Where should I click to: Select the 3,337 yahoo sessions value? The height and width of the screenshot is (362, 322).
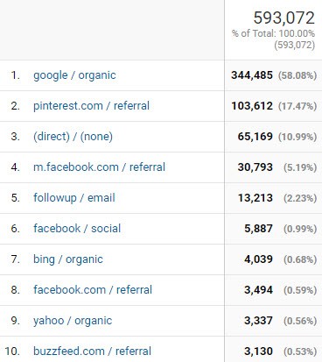click(x=258, y=321)
